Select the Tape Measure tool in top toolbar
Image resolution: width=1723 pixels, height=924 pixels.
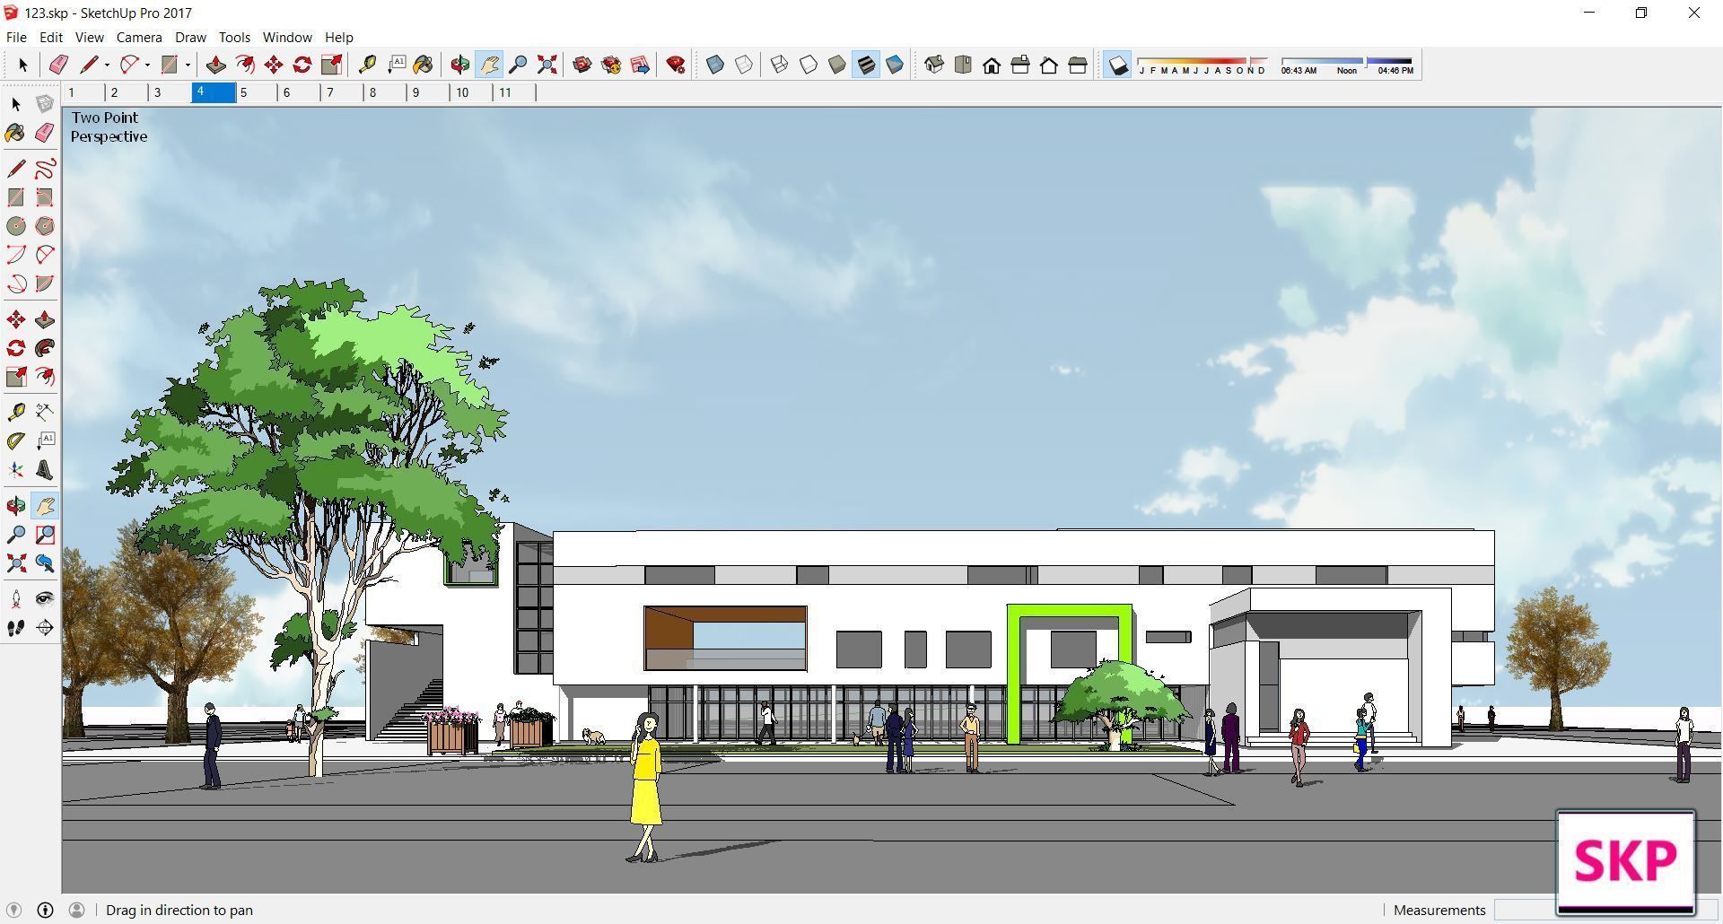click(x=367, y=65)
